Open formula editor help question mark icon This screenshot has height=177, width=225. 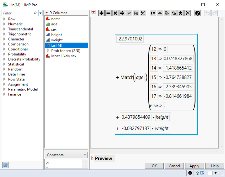point(198,13)
